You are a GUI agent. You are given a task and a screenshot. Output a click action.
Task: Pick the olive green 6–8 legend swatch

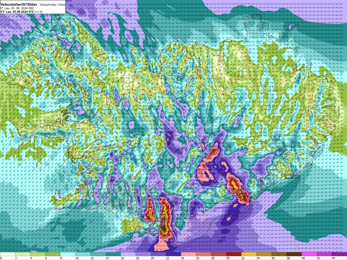53,254
